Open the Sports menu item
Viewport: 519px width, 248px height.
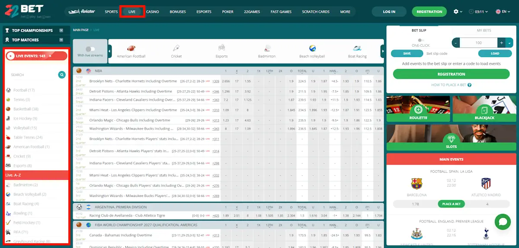(111, 12)
